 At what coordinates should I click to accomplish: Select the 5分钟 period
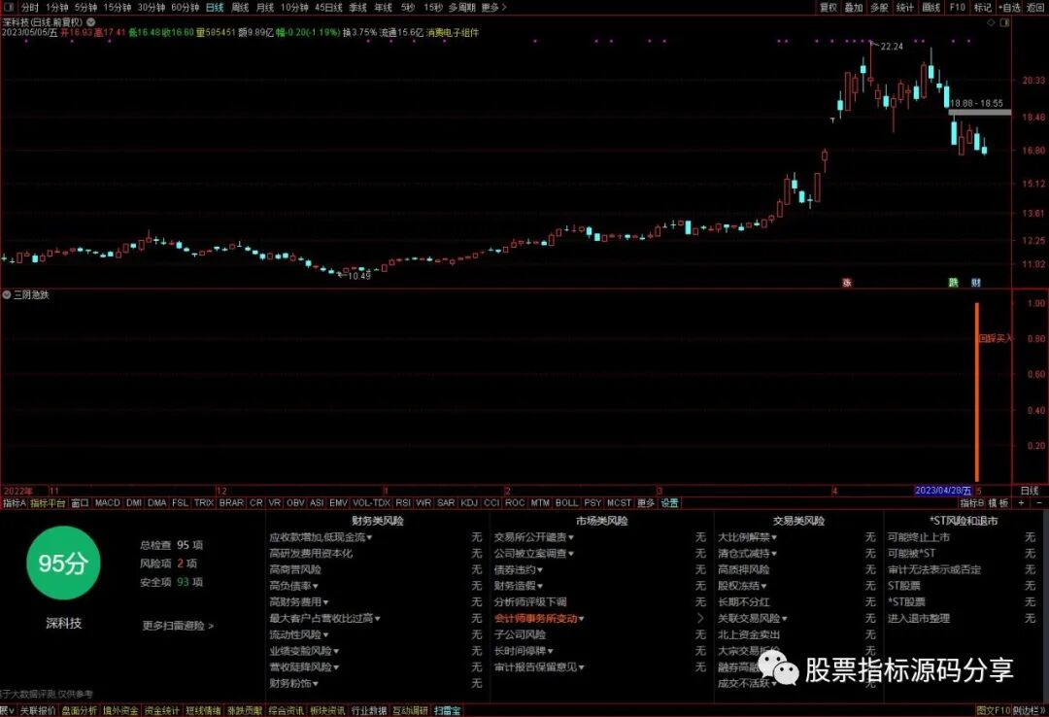[x=85, y=8]
